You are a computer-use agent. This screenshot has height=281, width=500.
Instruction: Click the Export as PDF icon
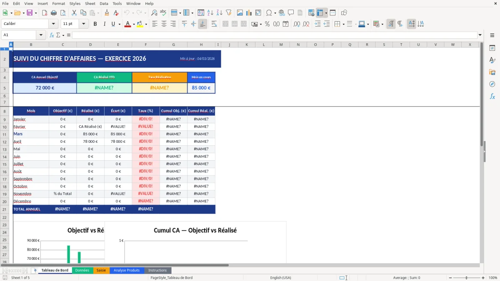click(x=45, y=13)
